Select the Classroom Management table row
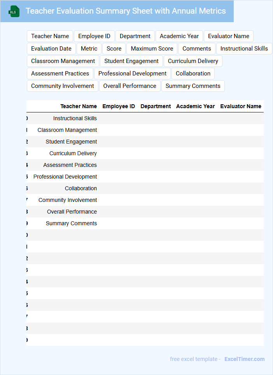The image size is (273, 375). [67, 130]
